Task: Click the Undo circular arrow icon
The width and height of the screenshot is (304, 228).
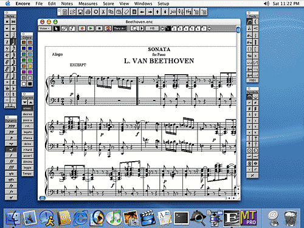Action: (95, 12)
